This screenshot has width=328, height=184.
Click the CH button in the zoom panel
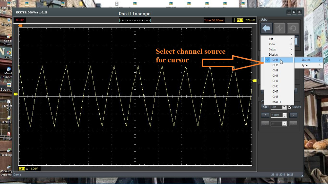pyautogui.click(x=265, y=107)
